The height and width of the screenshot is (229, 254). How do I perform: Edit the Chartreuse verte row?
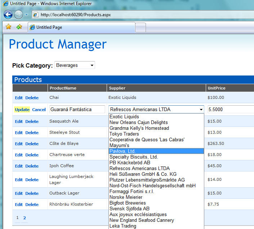pyautogui.click(x=19, y=155)
